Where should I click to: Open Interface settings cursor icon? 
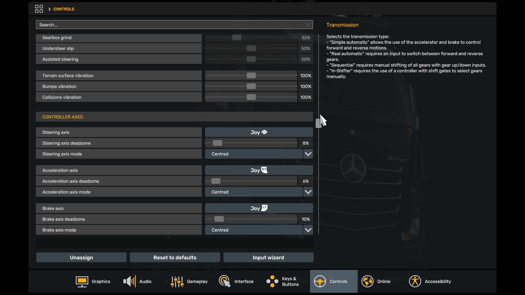tap(224, 281)
